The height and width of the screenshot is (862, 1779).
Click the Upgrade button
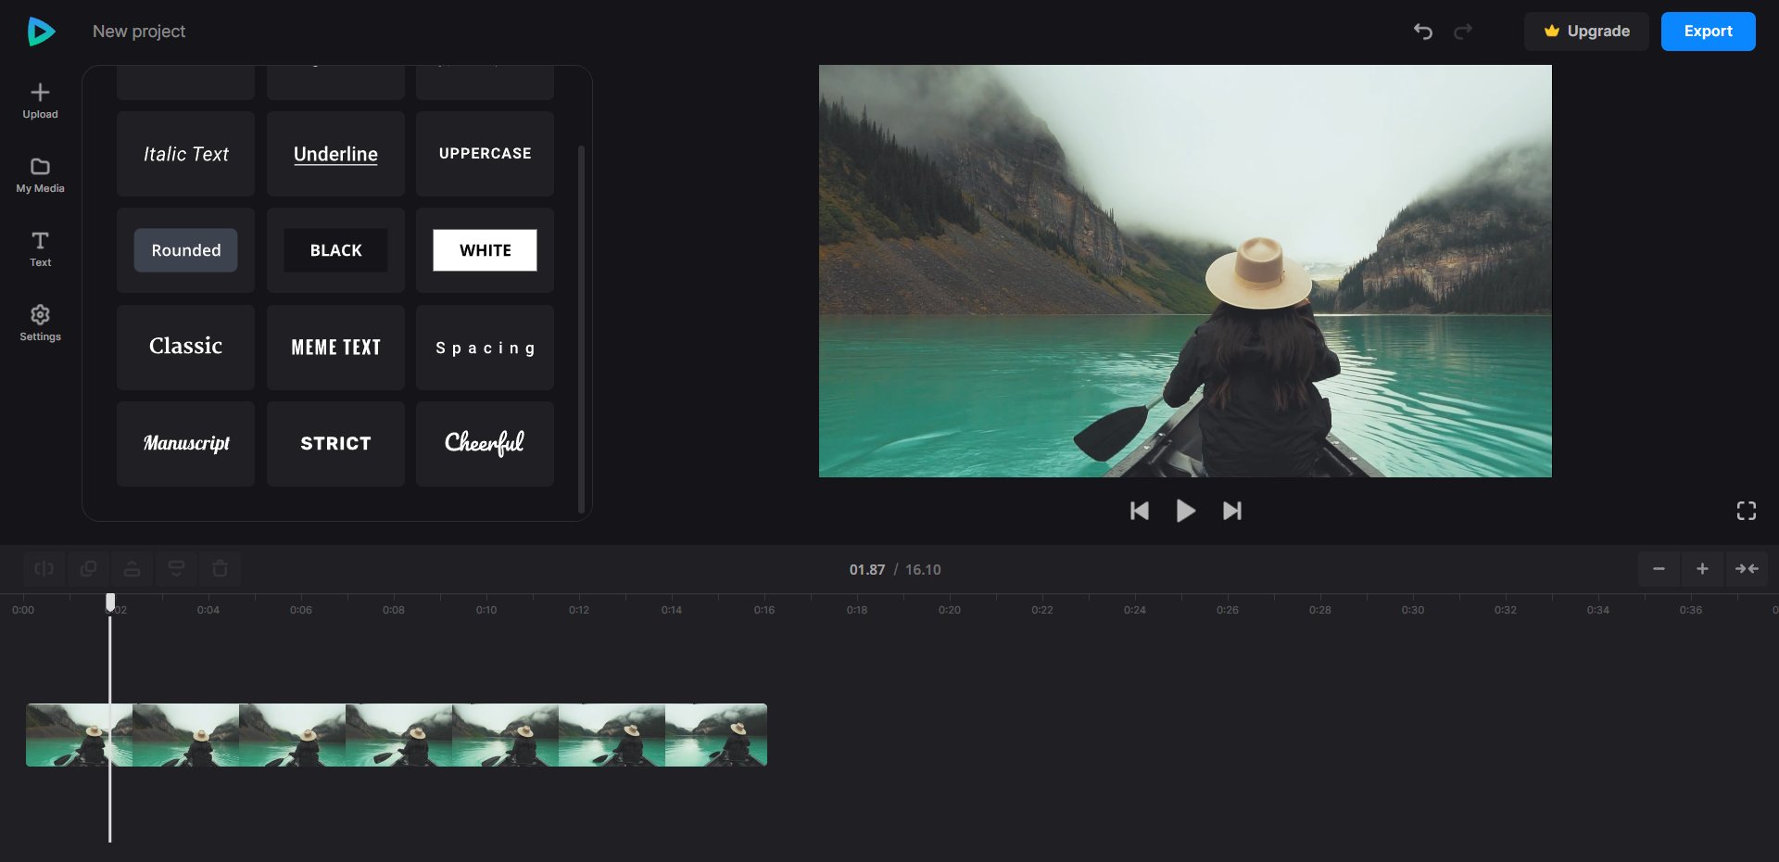click(1586, 32)
